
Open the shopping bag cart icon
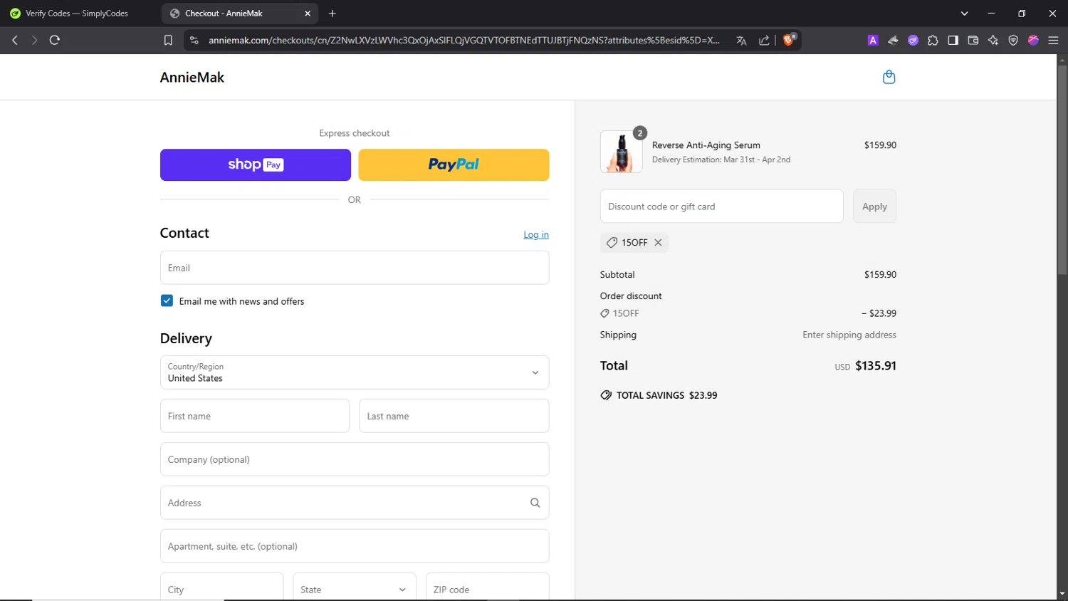(889, 77)
